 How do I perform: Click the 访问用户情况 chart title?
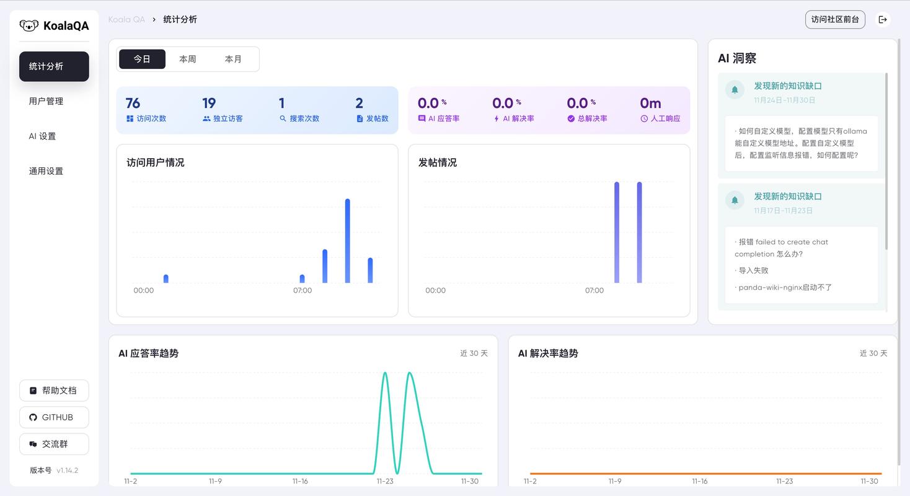[x=156, y=162]
